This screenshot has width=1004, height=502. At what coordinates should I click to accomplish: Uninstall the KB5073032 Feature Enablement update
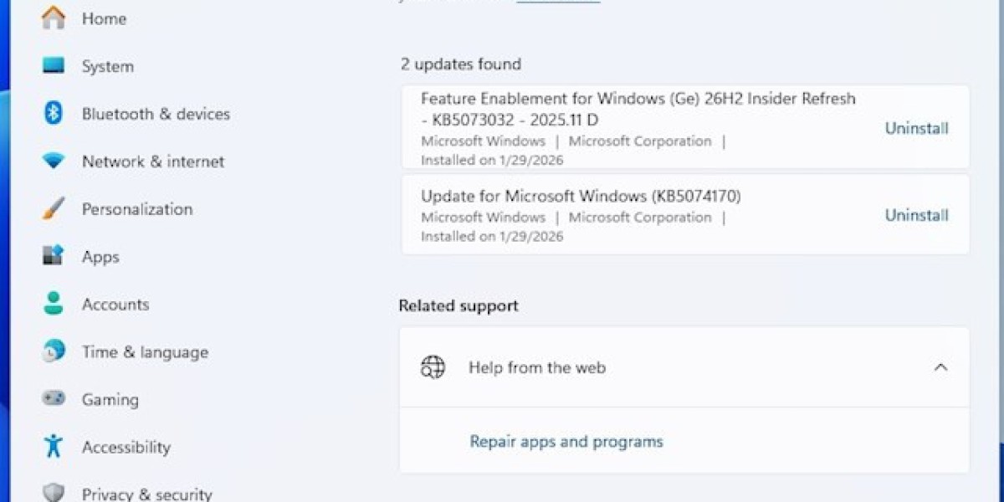916,129
